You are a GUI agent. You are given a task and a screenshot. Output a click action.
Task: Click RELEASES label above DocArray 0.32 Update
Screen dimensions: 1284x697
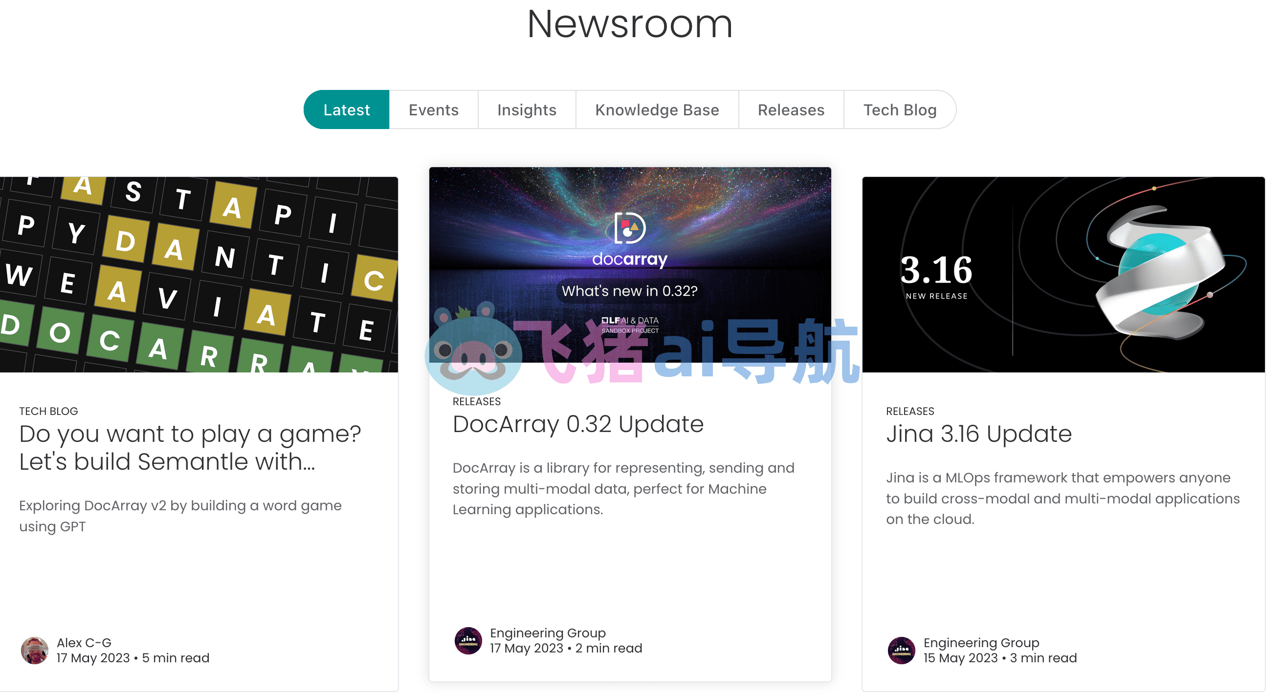477,402
